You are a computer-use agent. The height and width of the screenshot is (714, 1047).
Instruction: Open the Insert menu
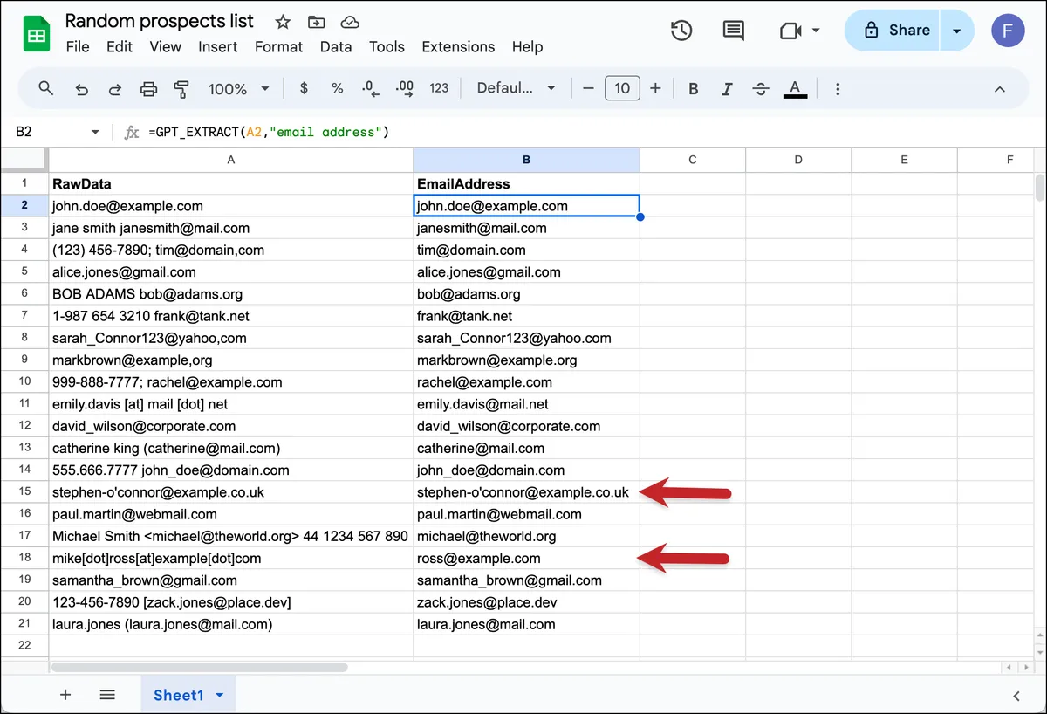point(218,47)
